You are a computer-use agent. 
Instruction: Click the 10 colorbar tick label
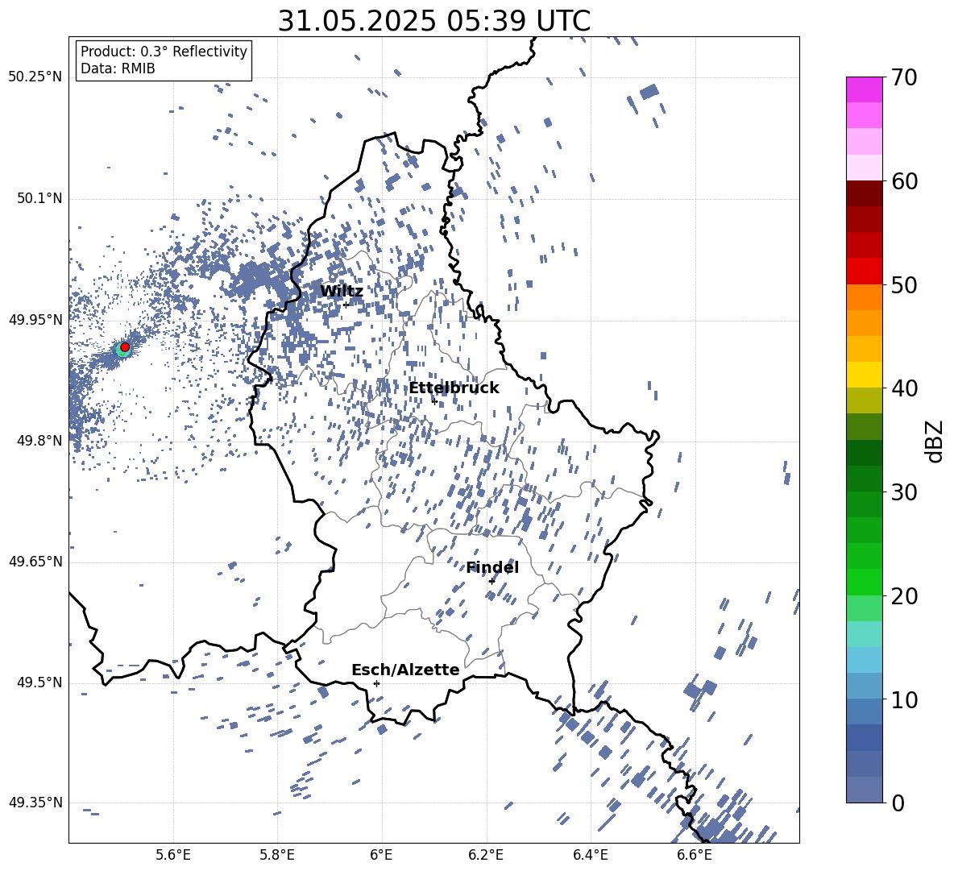[x=904, y=700]
